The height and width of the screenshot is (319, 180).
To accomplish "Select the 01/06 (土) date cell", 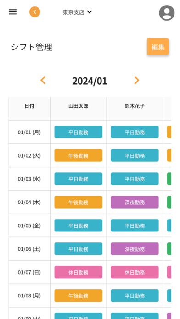I will pyautogui.click(x=29, y=249).
